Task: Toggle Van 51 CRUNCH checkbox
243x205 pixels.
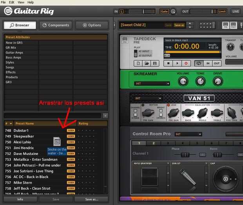Action: click(x=161, y=115)
